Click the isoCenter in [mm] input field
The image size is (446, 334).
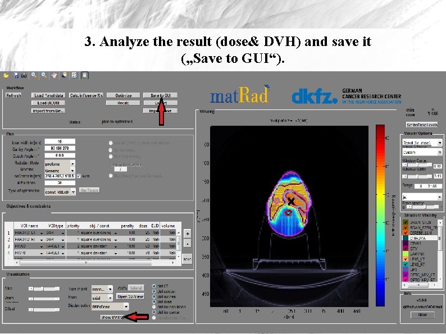click(60, 176)
